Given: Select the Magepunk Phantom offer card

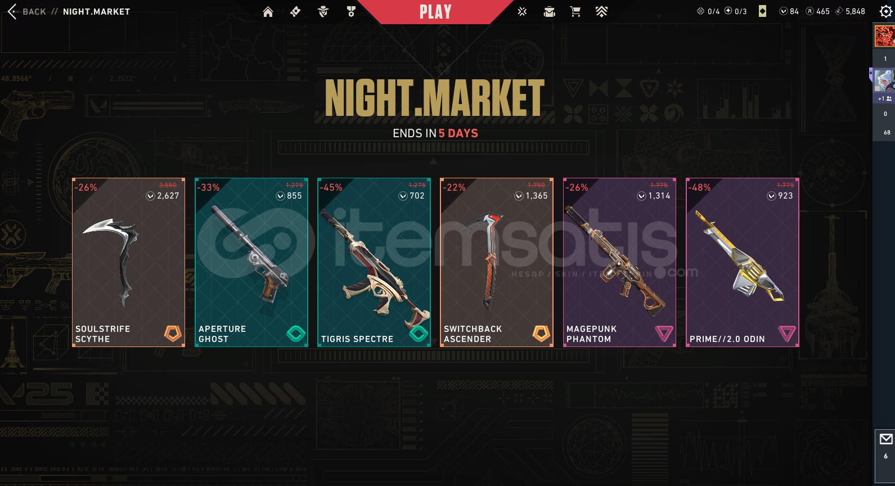Looking at the screenshot, I should click(619, 263).
